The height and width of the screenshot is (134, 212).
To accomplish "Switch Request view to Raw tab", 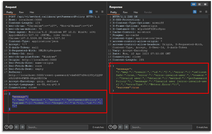I will [21, 11].
